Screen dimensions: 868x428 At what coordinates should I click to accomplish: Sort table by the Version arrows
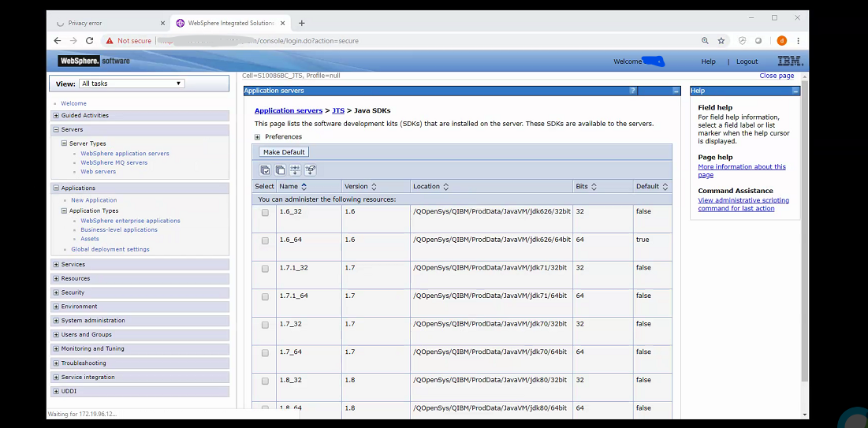coord(374,187)
